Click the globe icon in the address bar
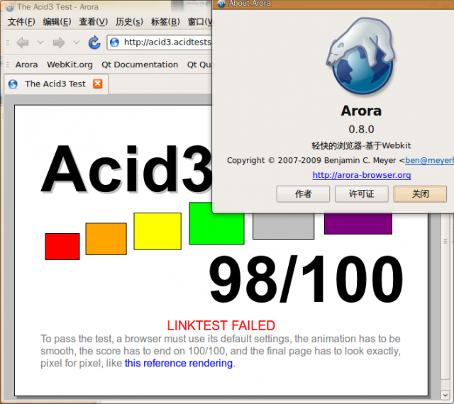This screenshot has width=454, height=404. [x=115, y=43]
